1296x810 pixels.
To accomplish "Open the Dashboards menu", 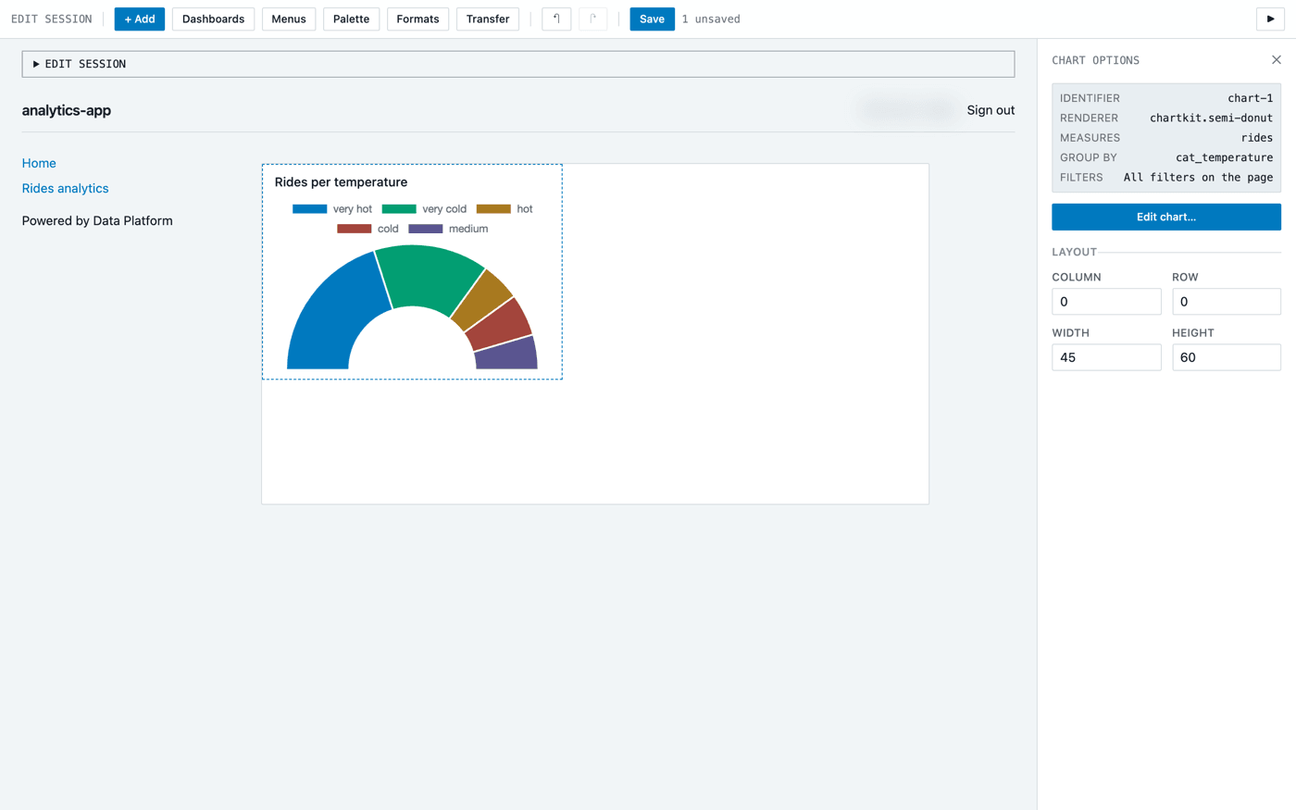I will (x=213, y=19).
